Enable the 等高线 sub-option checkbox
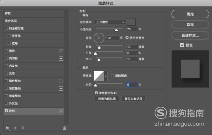The width and height of the screenshot is (212, 135). click(x=9, y=36)
